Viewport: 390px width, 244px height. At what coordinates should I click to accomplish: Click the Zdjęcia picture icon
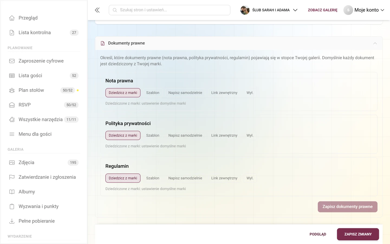12,163
